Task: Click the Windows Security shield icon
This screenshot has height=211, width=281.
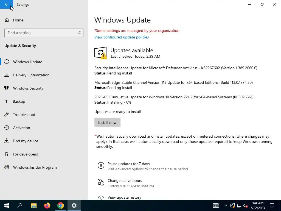Action: tap(7, 88)
